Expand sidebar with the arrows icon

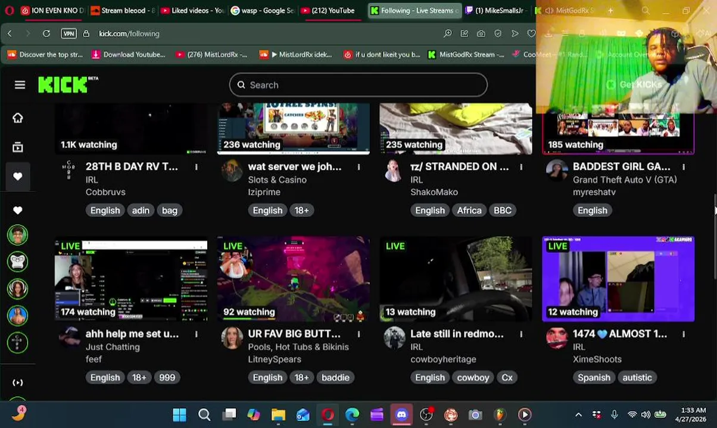coord(18,383)
